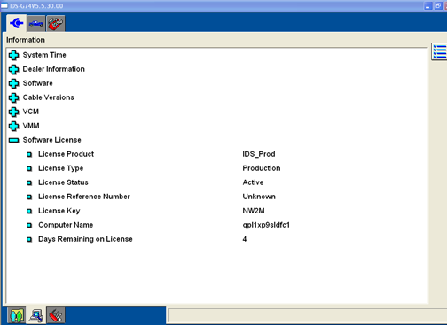Click the License Reference Number bullet icon
This screenshot has height=325, width=447.
pos(29,197)
